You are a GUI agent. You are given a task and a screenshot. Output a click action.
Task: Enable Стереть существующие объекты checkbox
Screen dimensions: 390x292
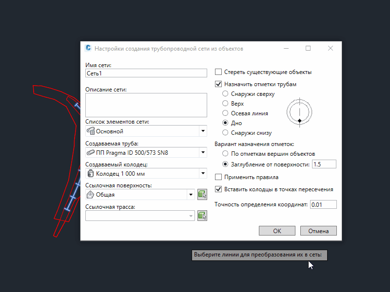218,72
